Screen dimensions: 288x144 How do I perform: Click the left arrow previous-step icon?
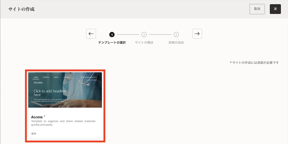91,34
